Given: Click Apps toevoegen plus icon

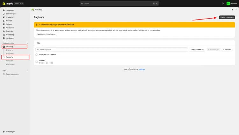Looking at the screenshot, I should (4, 74).
